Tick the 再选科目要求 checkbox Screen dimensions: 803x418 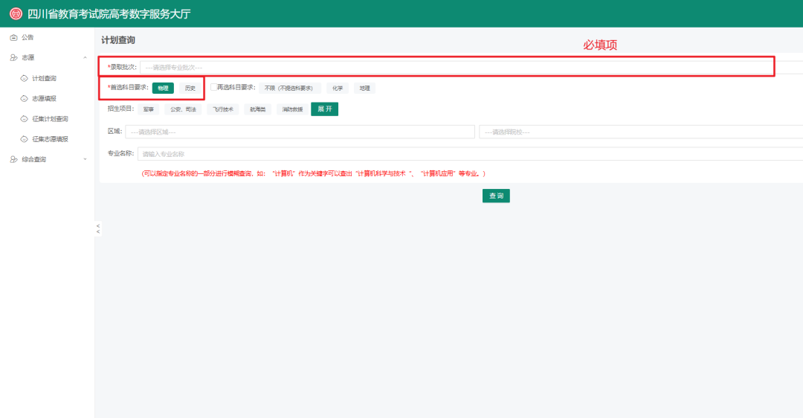(213, 87)
